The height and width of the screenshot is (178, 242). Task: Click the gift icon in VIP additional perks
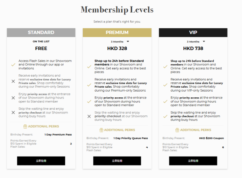[x=177, y=130]
